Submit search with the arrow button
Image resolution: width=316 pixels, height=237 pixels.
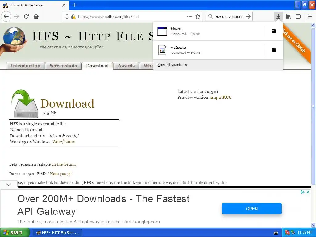tap(248, 16)
